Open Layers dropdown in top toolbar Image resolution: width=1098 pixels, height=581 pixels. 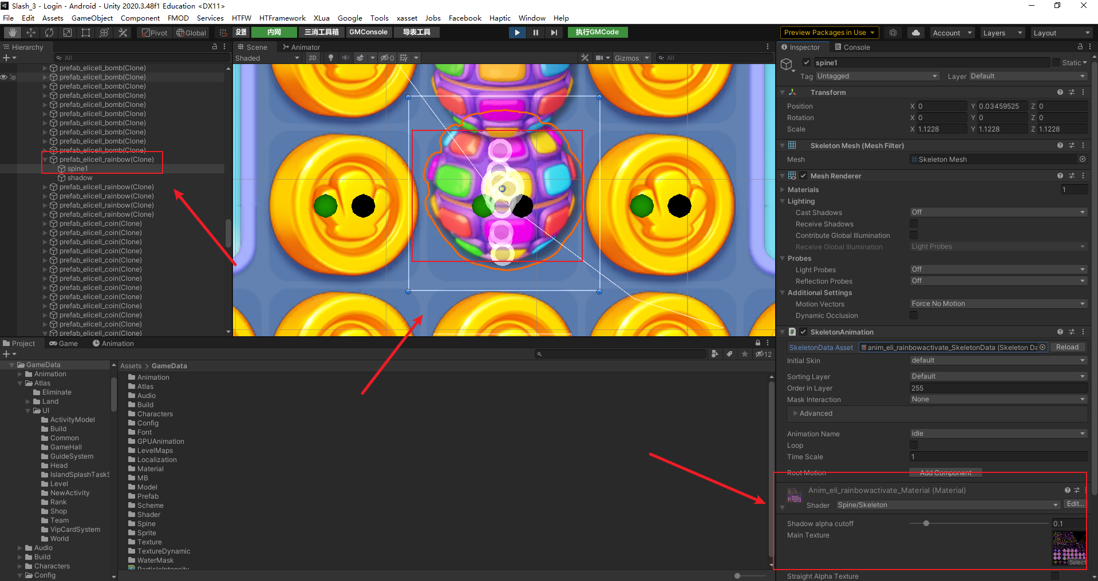pos(1002,33)
